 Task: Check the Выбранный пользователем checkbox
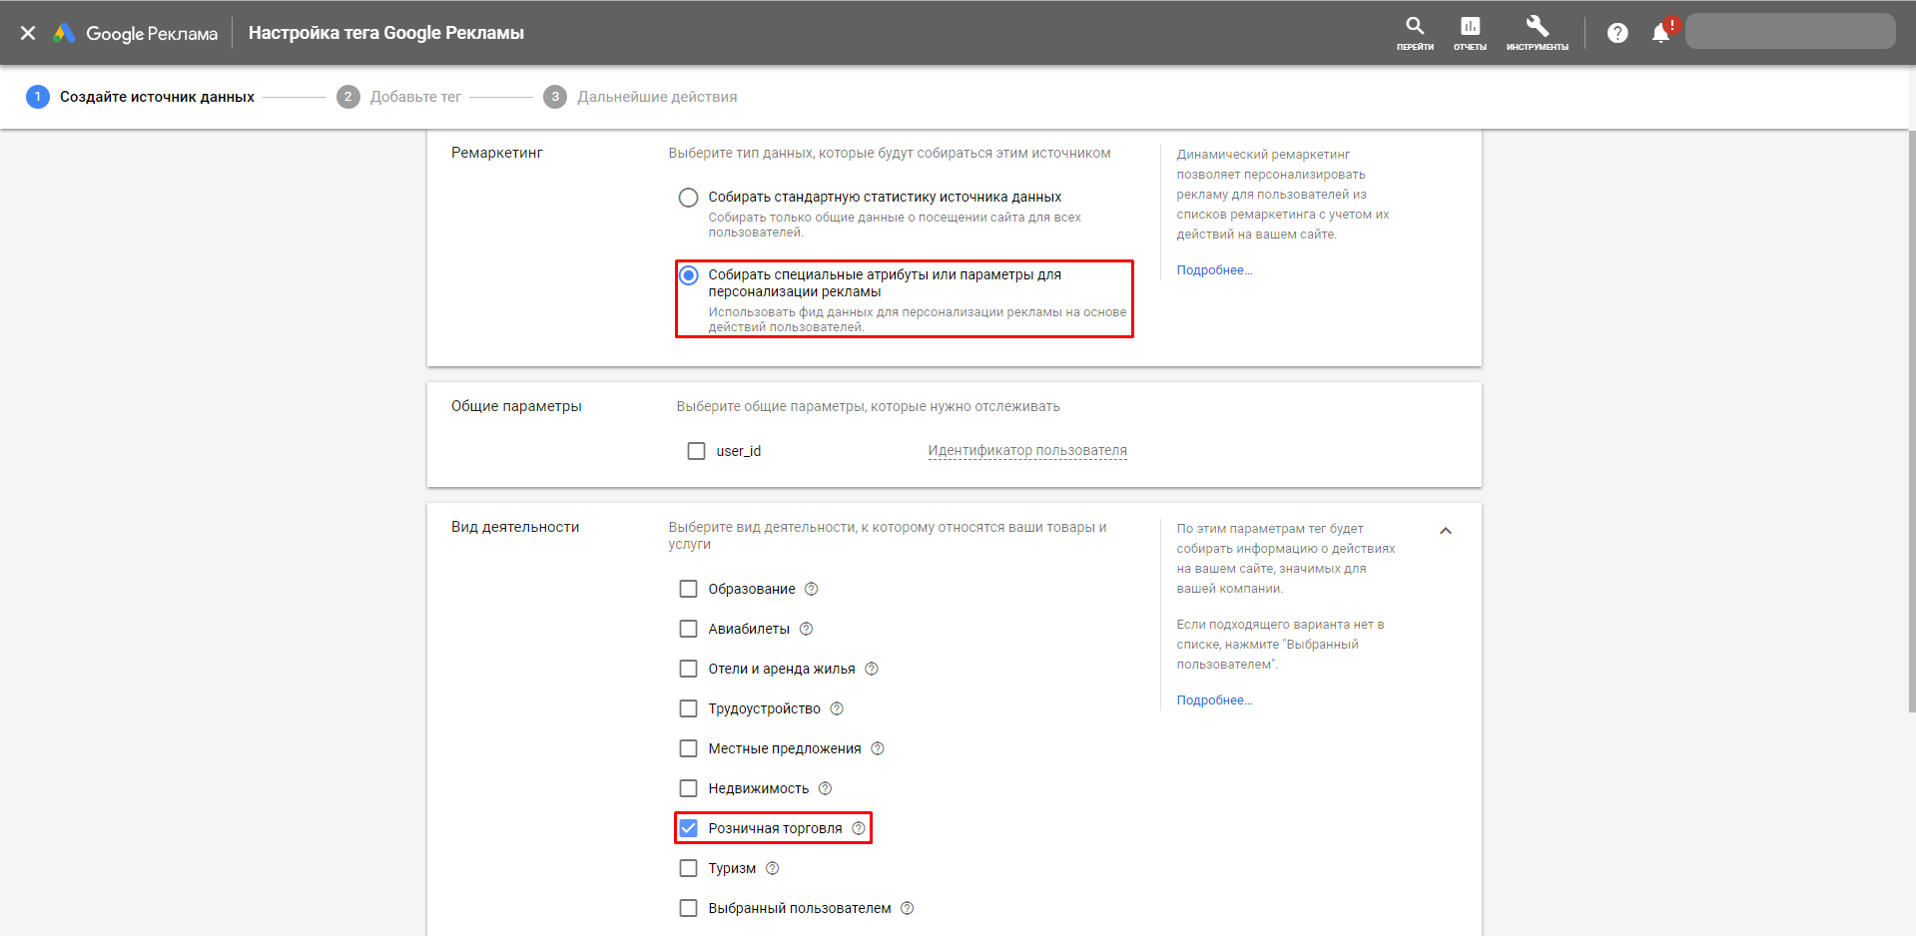[x=688, y=908]
